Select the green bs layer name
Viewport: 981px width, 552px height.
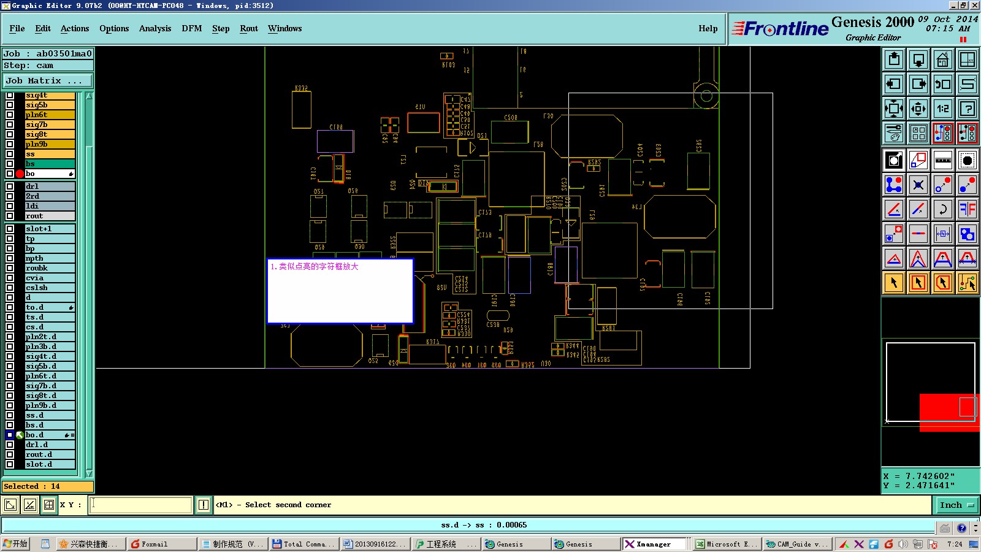(x=50, y=164)
